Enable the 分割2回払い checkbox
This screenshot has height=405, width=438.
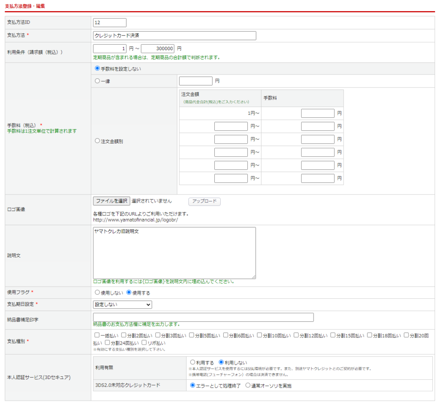pos(124,336)
